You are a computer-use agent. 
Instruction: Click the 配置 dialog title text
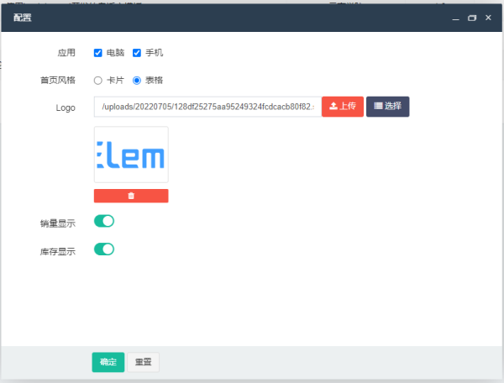(x=23, y=18)
